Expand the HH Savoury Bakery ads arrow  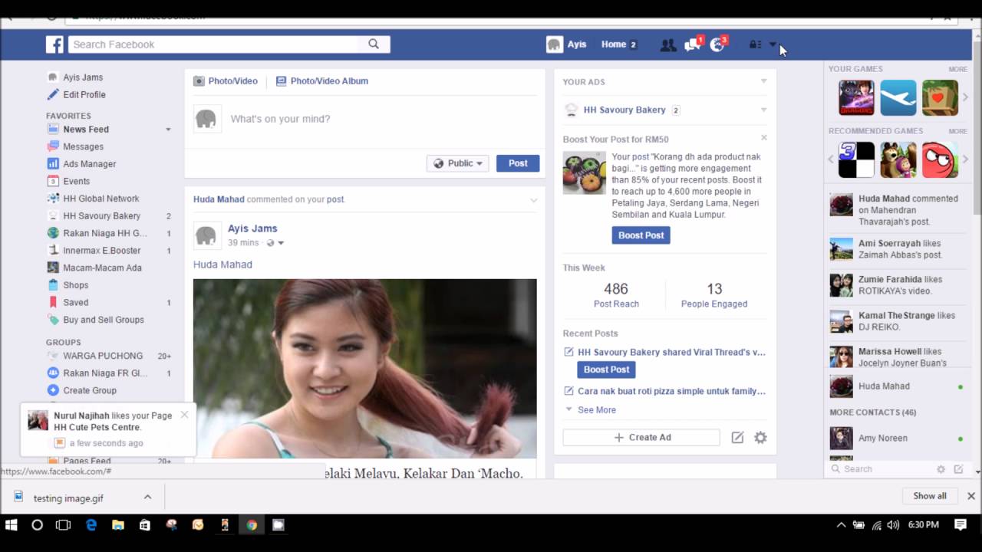pyautogui.click(x=763, y=110)
